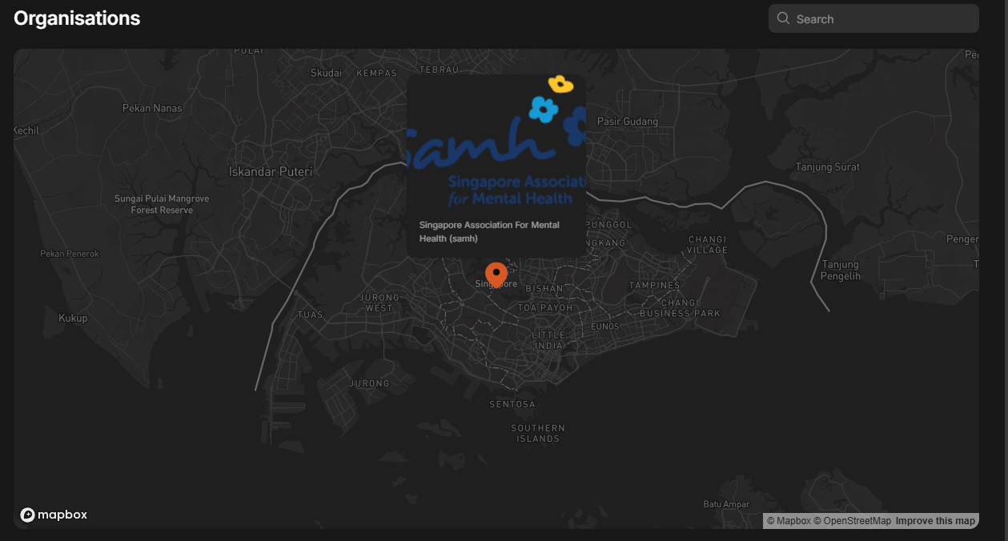
Task: Click the Skudai map label
Action: tap(326, 73)
